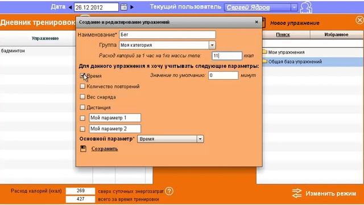
Task: Go to next date arrow
Action: [x=132, y=7]
